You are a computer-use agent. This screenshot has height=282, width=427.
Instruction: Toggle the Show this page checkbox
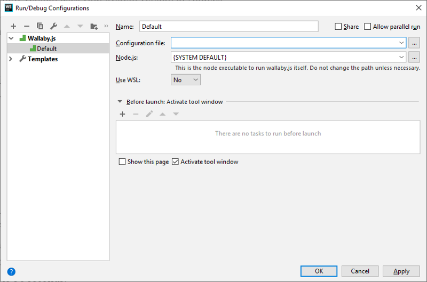122,162
